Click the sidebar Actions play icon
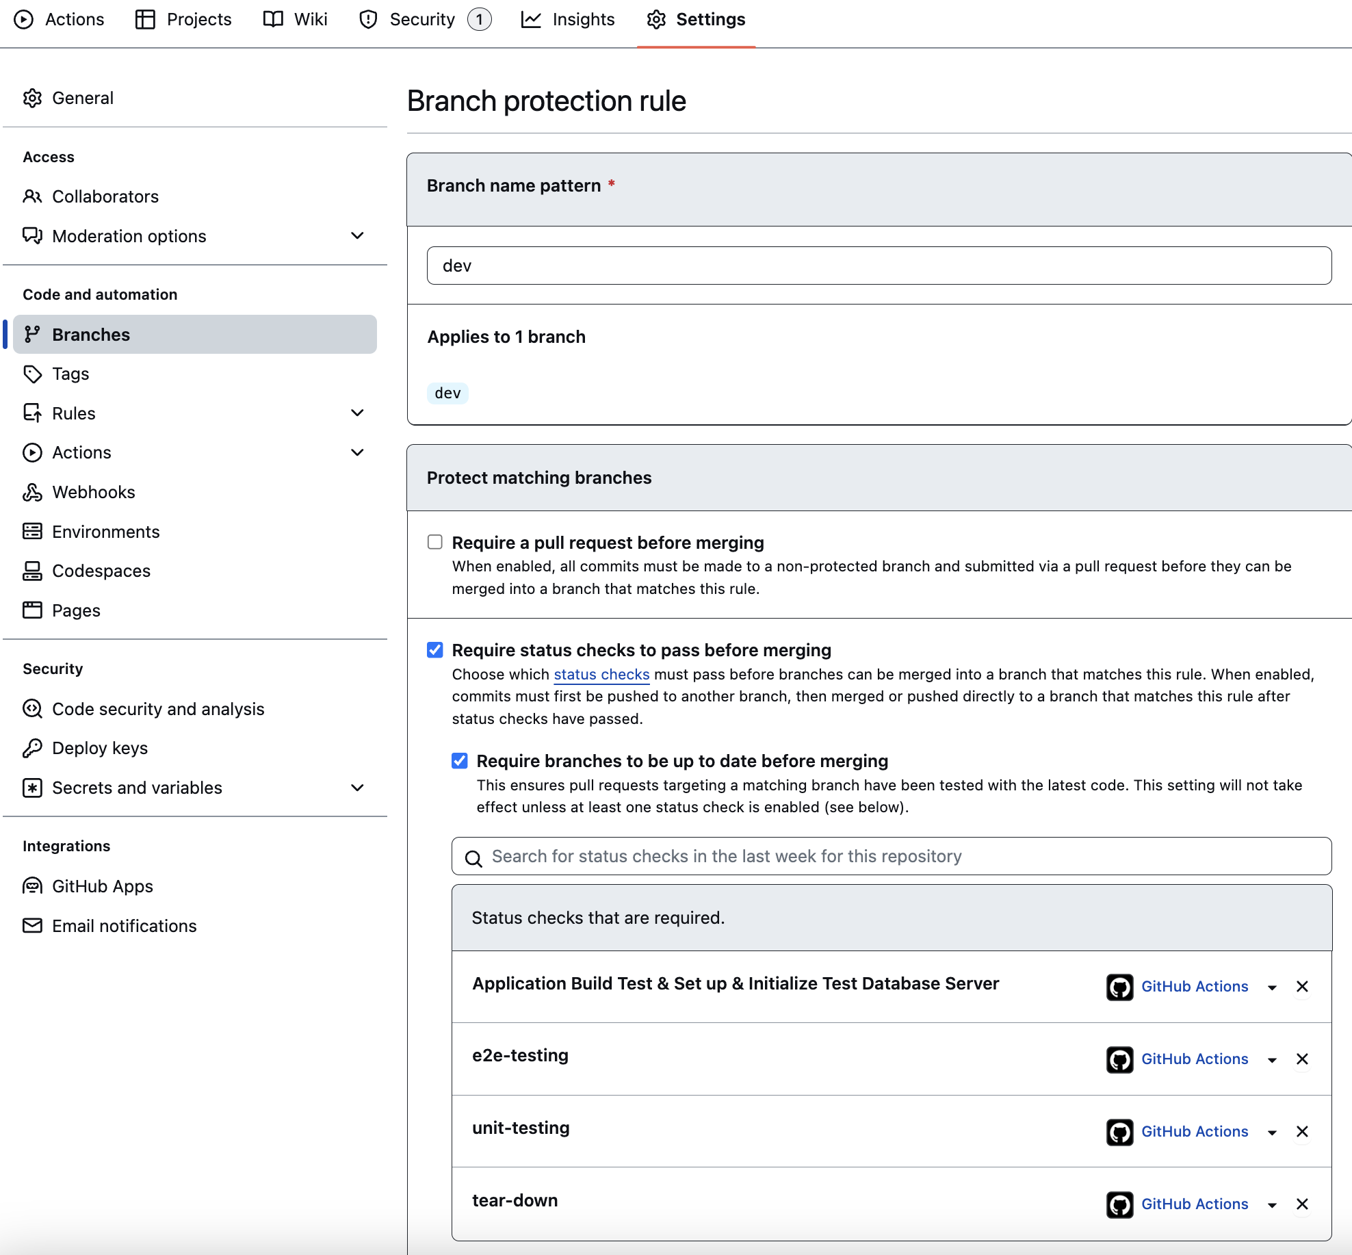The image size is (1352, 1255). pyautogui.click(x=32, y=452)
